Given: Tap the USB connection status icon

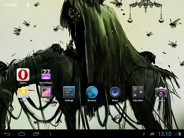Looking at the screenshot, I should tap(144, 134).
